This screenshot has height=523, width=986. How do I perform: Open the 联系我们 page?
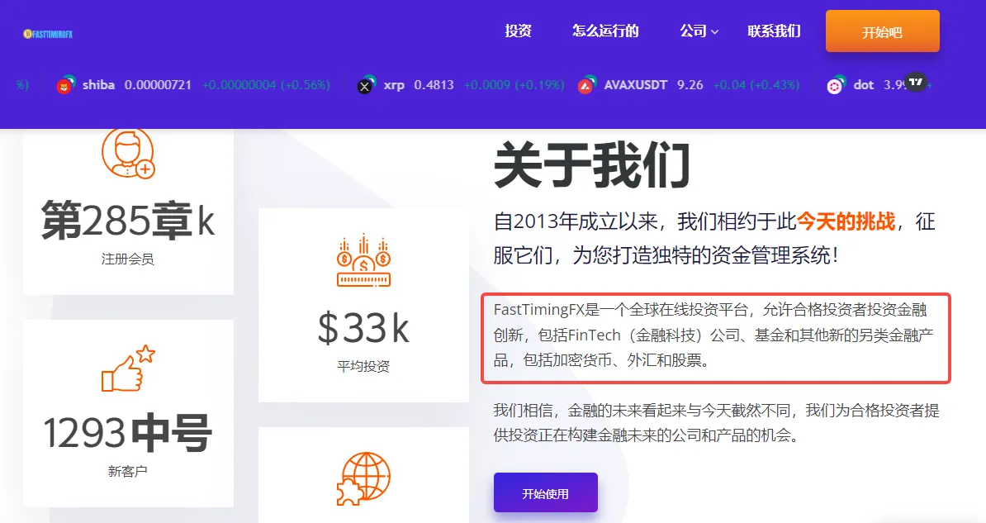point(774,31)
